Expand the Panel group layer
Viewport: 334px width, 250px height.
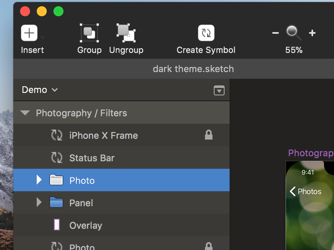(x=39, y=202)
